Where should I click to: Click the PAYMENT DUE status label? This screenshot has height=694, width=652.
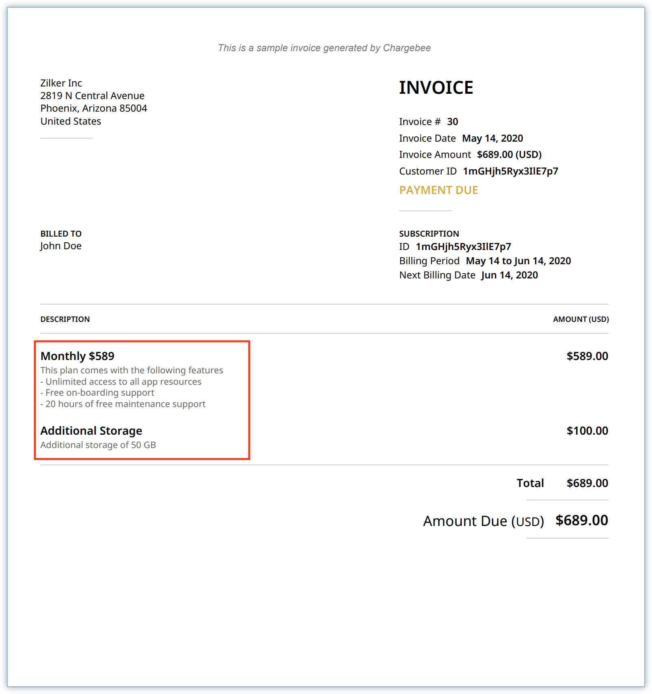tap(438, 190)
